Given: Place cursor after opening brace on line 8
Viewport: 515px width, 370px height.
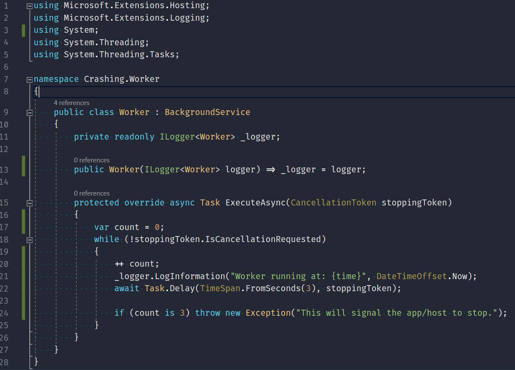Looking at the screenshot, I should click(x=39, y=91).
